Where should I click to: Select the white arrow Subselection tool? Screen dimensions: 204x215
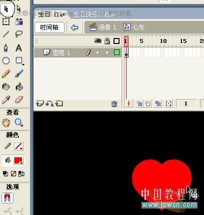click(x=18, y=8)
